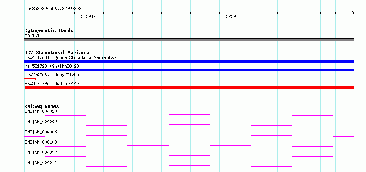Click the DMD|NM_000109 transcript label

pos(41,142)
